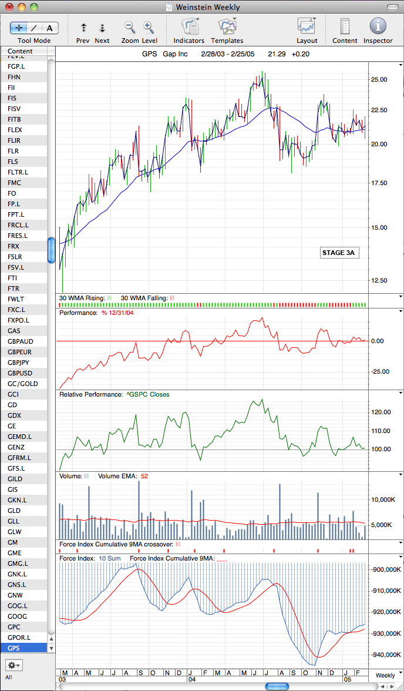The width and height of the screenshot is (404, 691).
Task: Open the Layout toolbar menu
Action: (x=307, y=27)
